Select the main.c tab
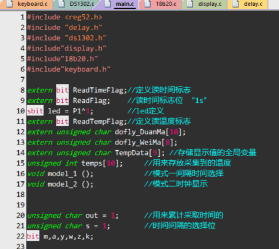Screen dimensions: 279x249 tap(119, 4)
